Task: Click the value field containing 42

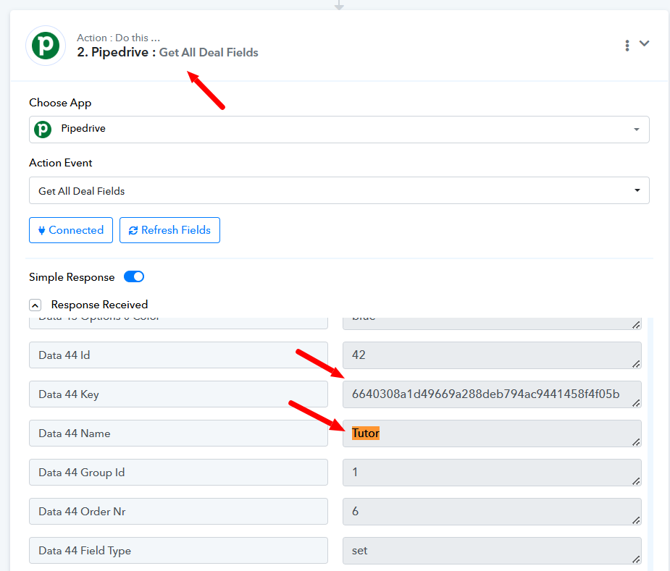Action: tap(492, 355)
